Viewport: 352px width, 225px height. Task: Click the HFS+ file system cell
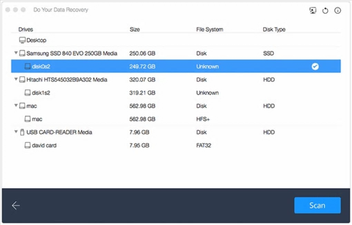pos(203,119)
